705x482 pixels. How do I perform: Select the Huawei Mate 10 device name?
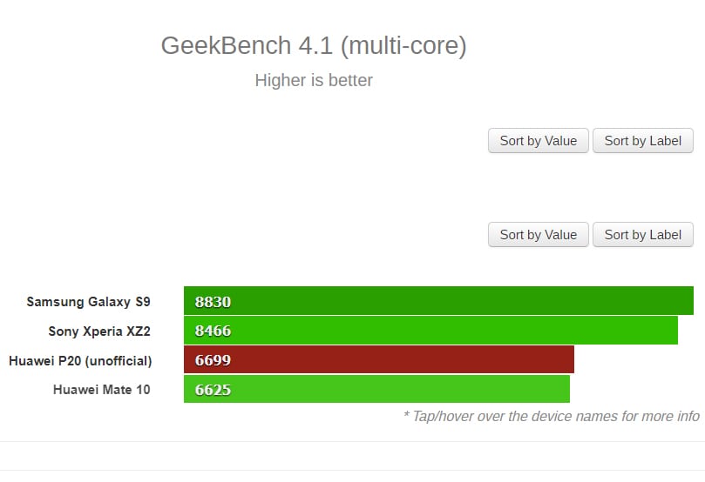[102, 390]
